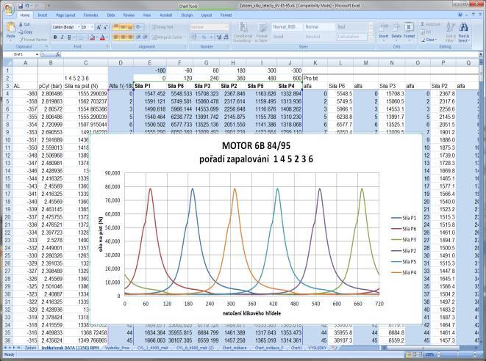The image size is (486, 361).
Task: Open Calibri (Body) font name dropdown
Action: pos(79,27)
